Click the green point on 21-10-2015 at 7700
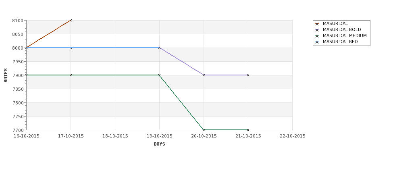Viewport: 393px width, 173px height. click(x=248, y=130)
